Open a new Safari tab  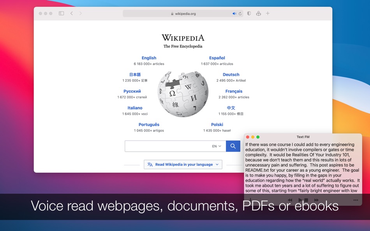pos(268,14)
